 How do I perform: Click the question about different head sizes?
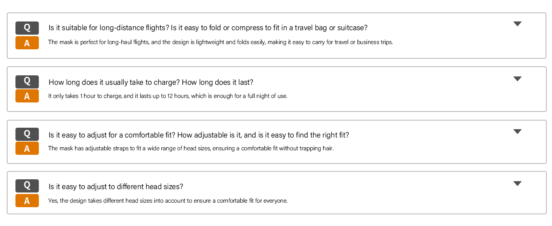tap(116, 187)
